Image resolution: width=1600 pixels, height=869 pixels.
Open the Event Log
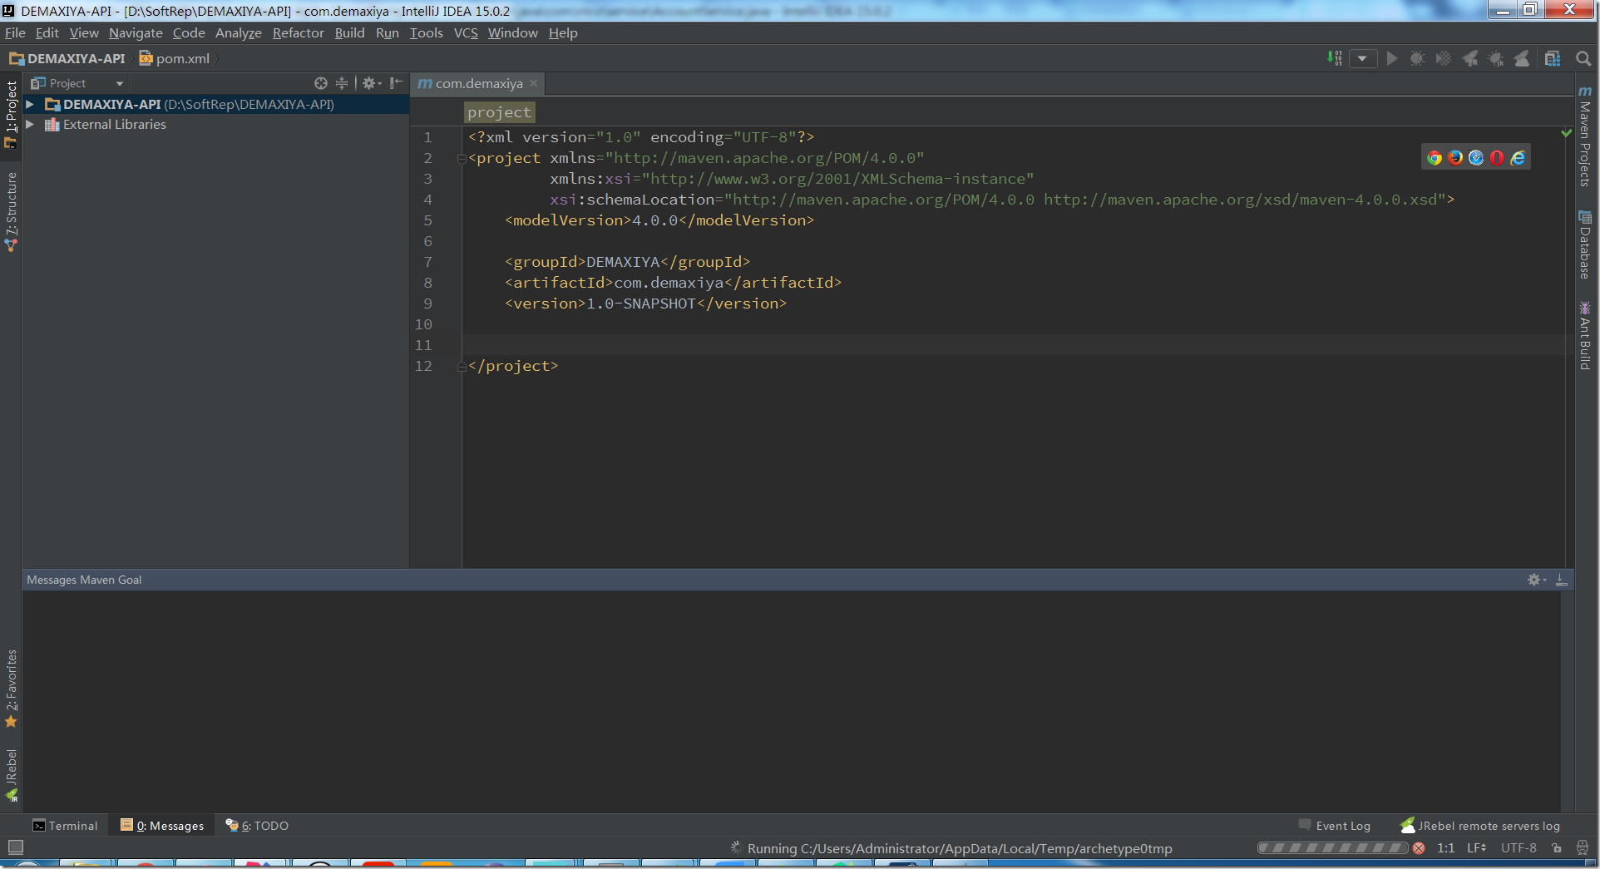pos(1335,826)
